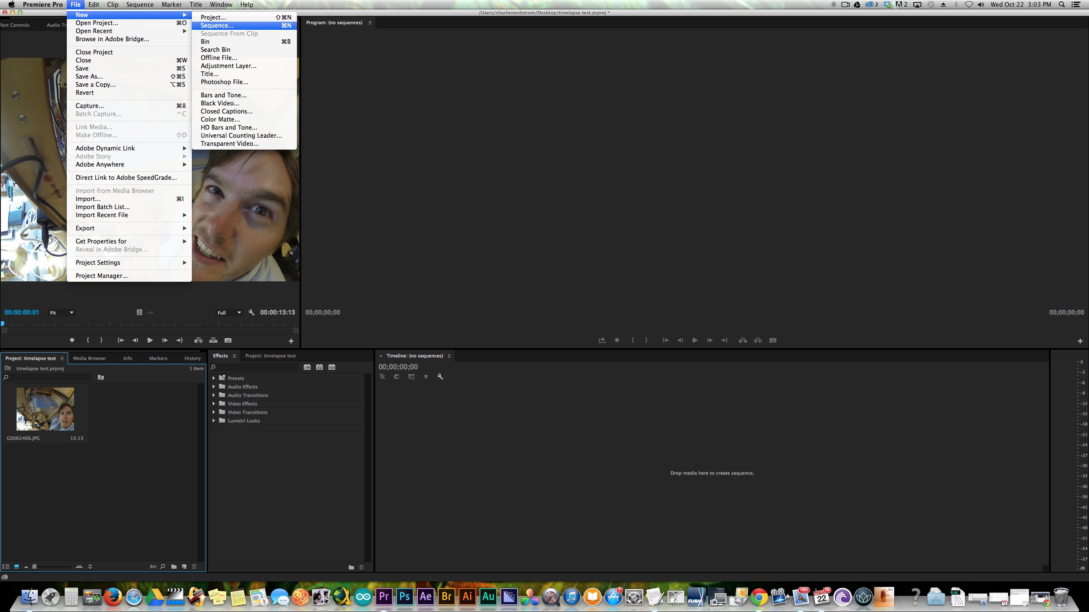The width and height of the screenshot is (1089, 612).
Task: Open Program monitor button editor plus
Action: pos(1080,341)
